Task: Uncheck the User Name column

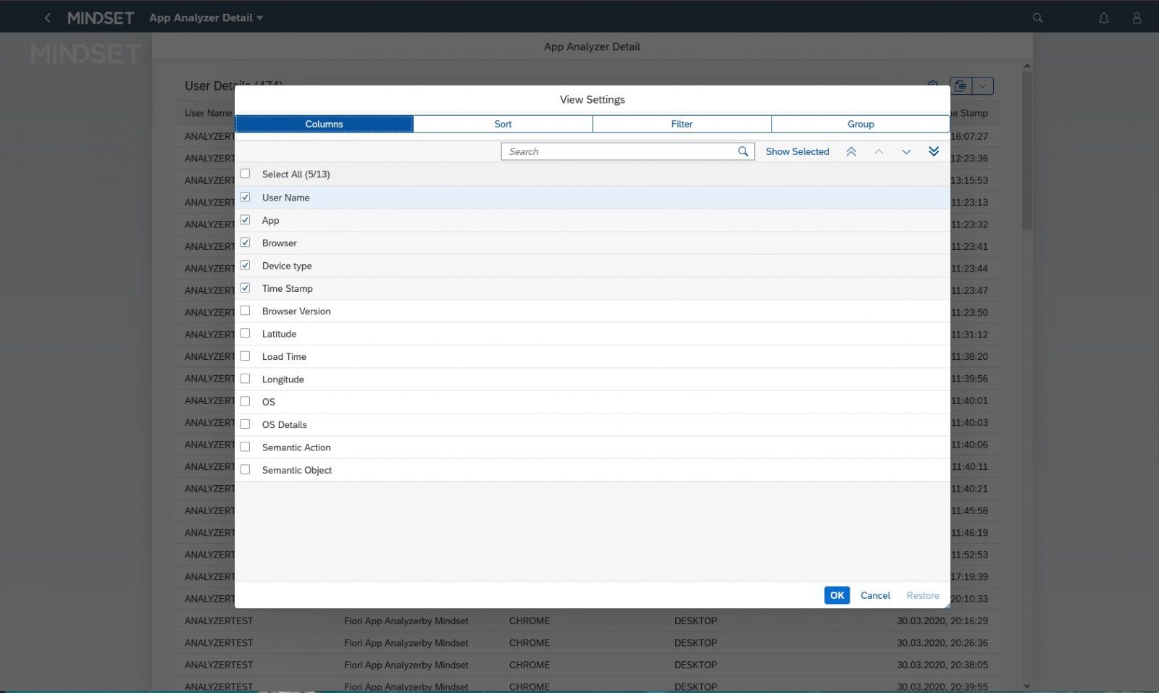Action: coord(245,197)
